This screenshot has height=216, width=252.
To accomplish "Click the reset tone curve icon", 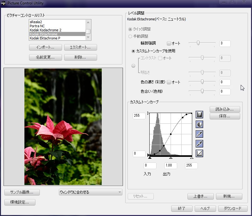I will pos(199,153).
